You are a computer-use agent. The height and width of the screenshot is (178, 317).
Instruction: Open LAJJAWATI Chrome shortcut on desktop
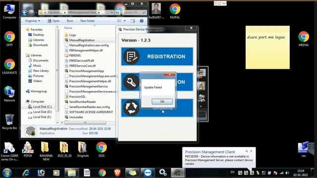point(9,67)
